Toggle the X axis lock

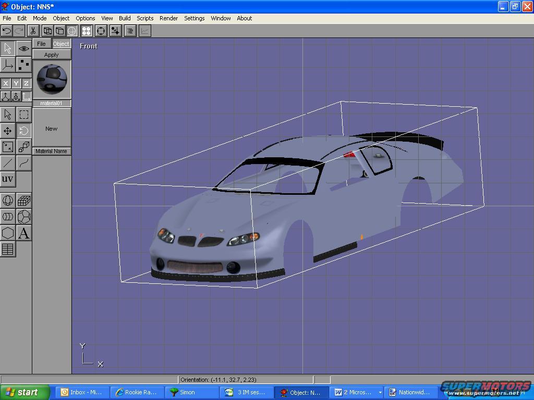pos(6,83)
